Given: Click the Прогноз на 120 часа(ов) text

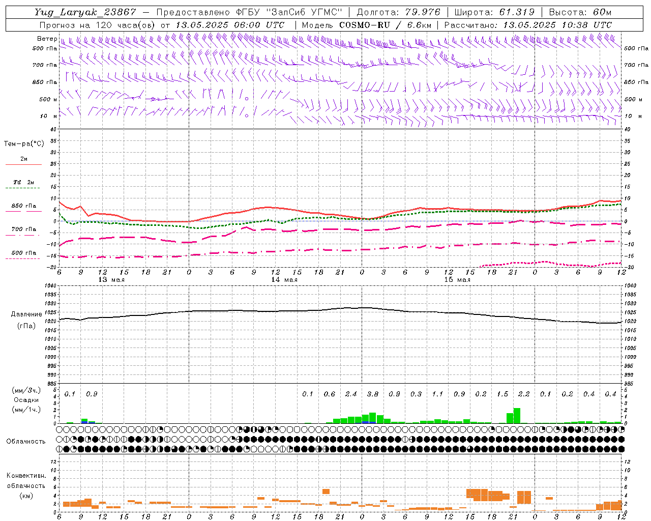Looking at the screenshot, I should (x=98, y=25).
